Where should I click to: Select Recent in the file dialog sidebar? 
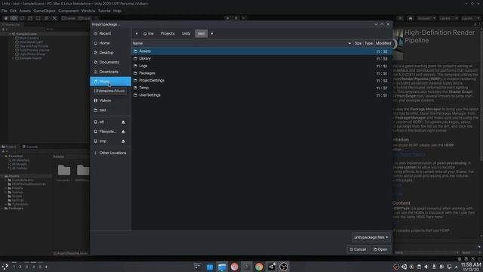pos(110,33)
